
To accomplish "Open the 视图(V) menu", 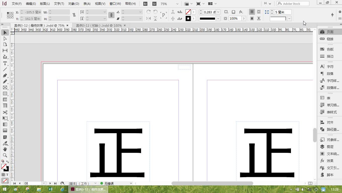I will pos(100,4).
